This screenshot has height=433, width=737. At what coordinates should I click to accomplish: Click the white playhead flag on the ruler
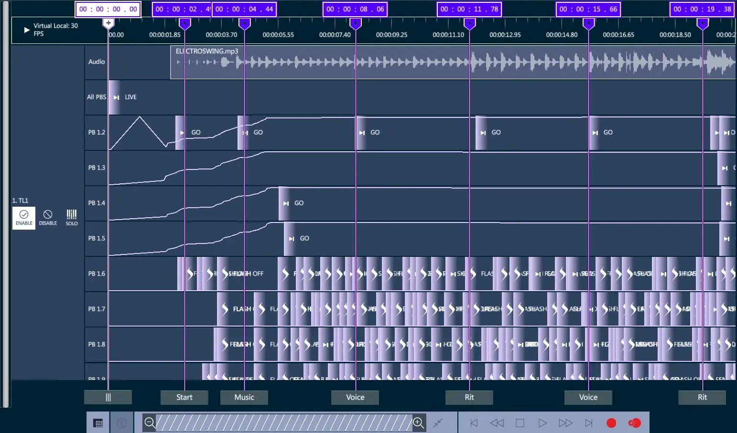(x=108, y=23)
